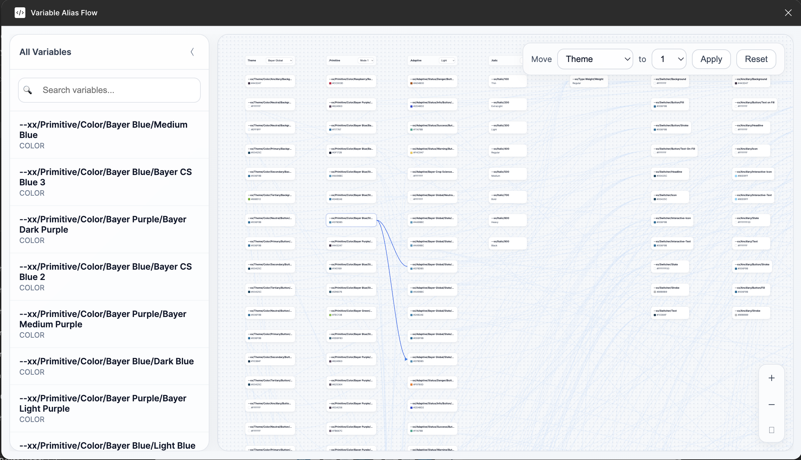Click the .Italic collection header label

pos(494,60)
